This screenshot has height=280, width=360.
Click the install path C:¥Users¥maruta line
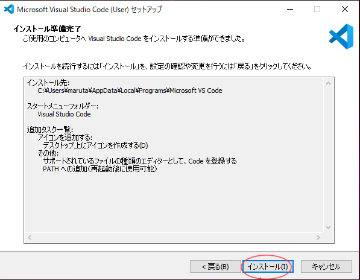(130, 91)
